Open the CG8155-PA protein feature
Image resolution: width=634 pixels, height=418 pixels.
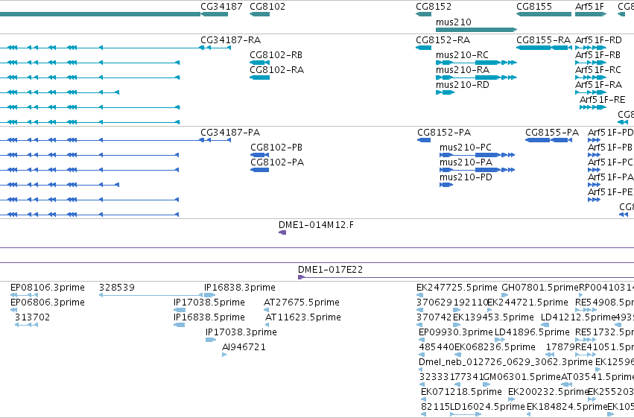click(548, 140)
